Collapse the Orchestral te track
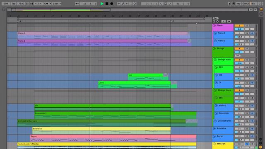This screenshot has width=265, height=149. (x=215, y=121)
